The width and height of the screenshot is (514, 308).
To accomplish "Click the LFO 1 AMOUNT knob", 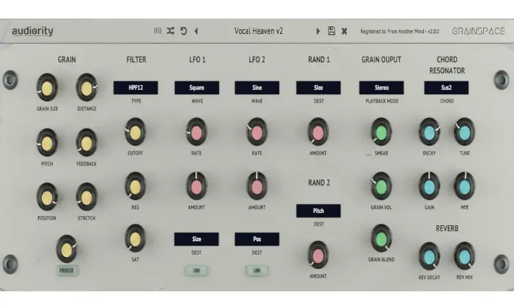I will click(197, 187).
